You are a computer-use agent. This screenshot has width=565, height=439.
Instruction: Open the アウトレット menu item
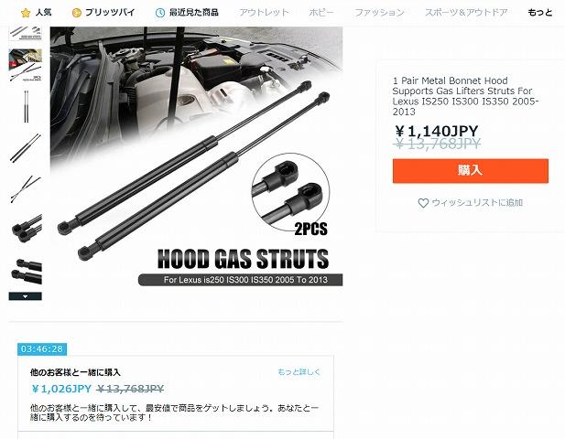(264, 13)
